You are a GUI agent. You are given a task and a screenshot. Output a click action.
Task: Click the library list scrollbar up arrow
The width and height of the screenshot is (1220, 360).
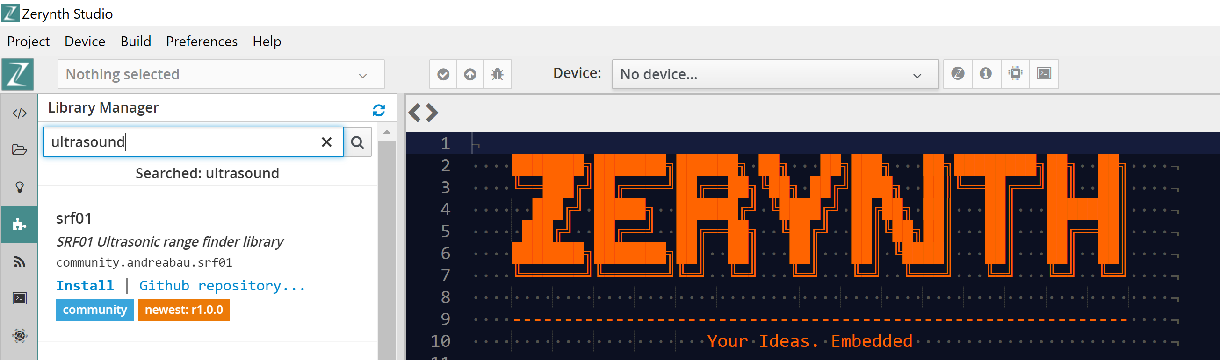coord(386,133)
